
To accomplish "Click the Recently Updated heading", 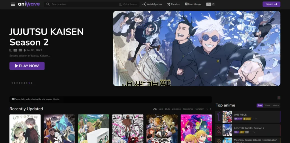I will pyautogui.click(x=26, y=109).
